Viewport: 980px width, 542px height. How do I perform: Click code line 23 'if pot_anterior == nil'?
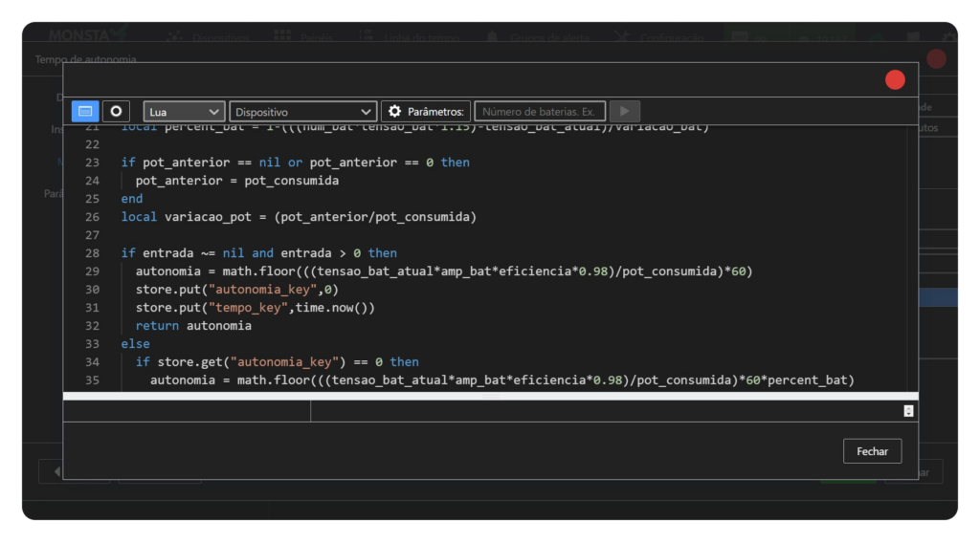(x=295, y=163)
